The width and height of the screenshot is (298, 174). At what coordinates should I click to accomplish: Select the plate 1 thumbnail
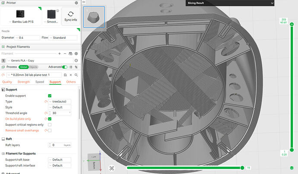[x=94, y=17]
